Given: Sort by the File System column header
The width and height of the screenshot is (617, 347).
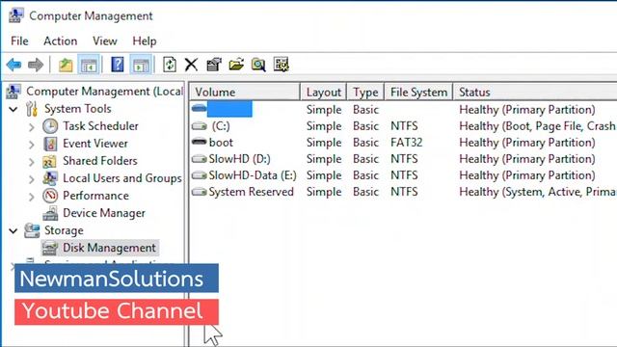Looking at the screenshot, I should [x=418, y=93].
